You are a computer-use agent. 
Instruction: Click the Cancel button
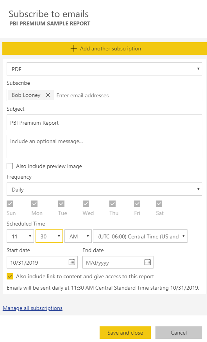[179, 333]
